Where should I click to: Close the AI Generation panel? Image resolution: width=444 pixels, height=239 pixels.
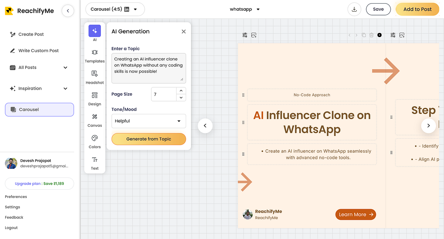(x=183, y=31)
